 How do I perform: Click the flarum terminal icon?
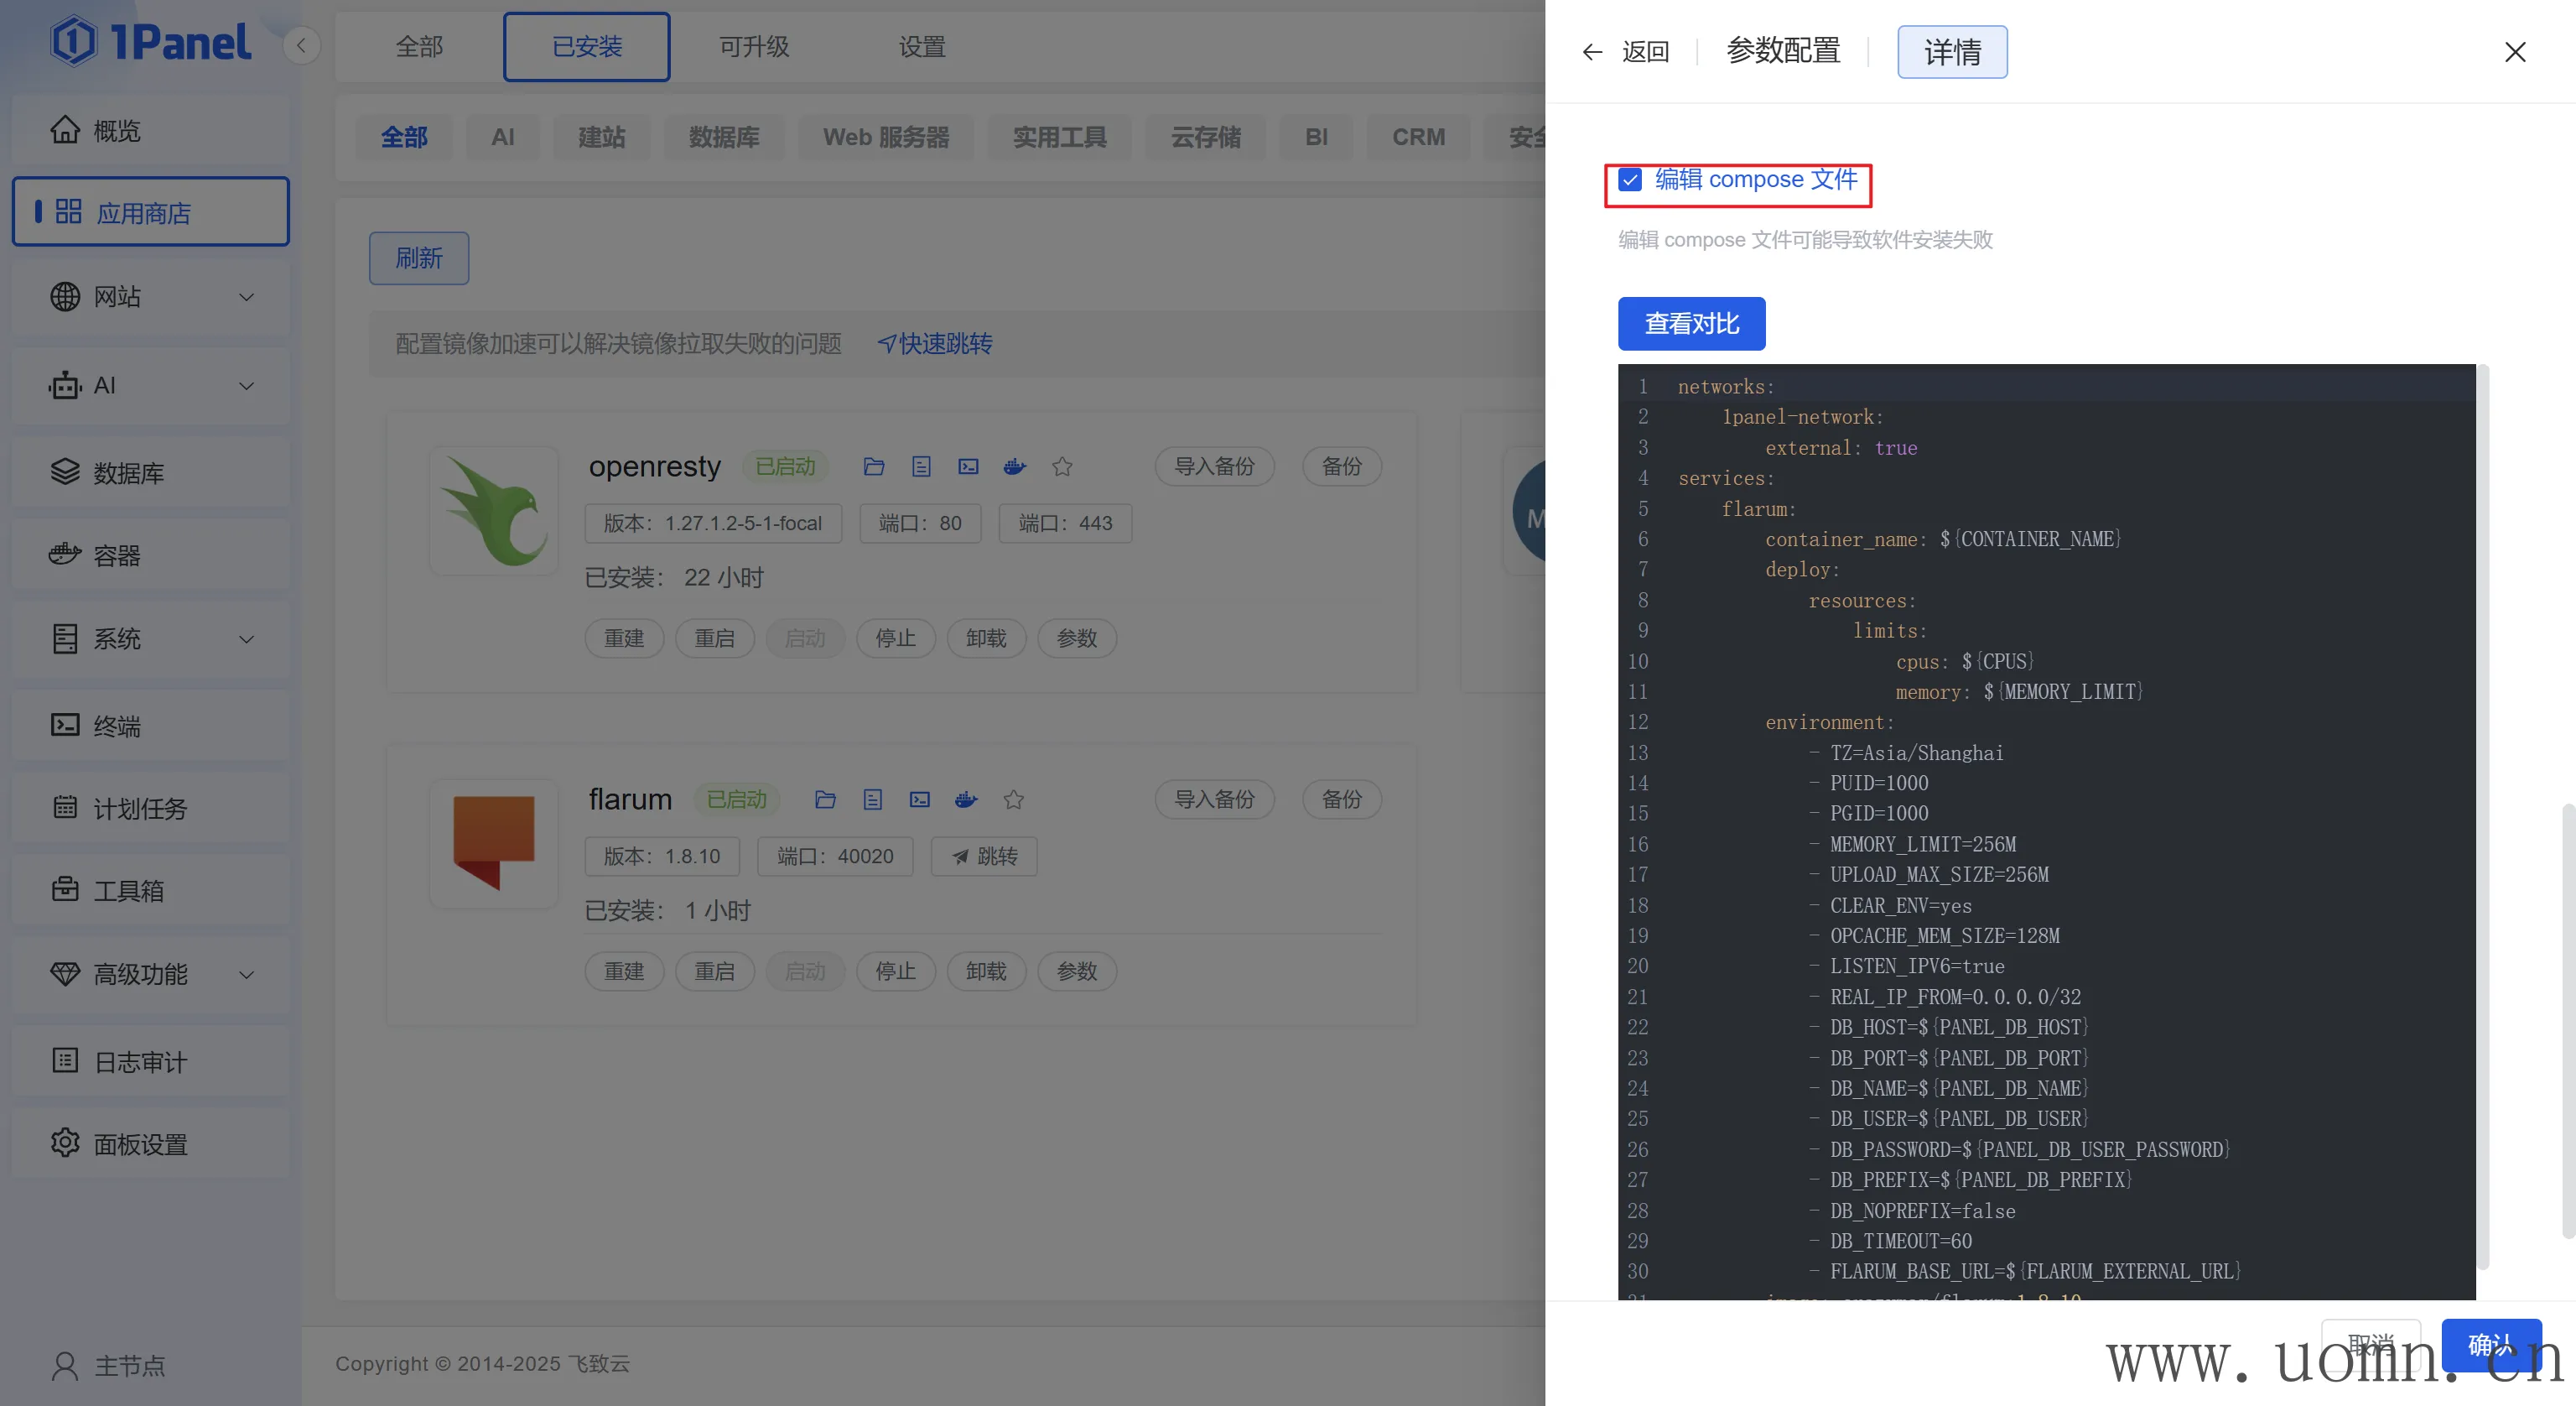point(919,799)
